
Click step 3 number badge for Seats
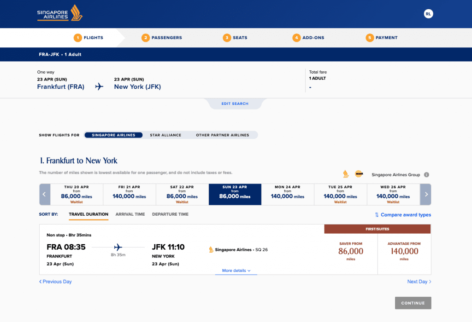(x=227, y=38)
